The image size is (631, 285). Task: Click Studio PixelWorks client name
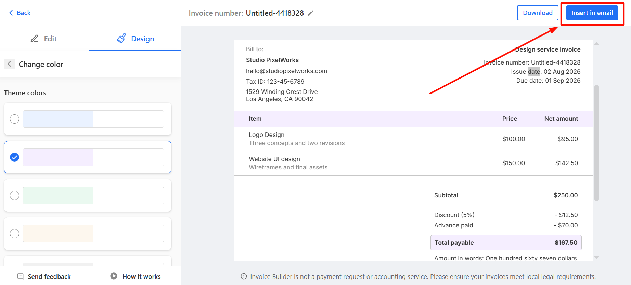[272, 60]
